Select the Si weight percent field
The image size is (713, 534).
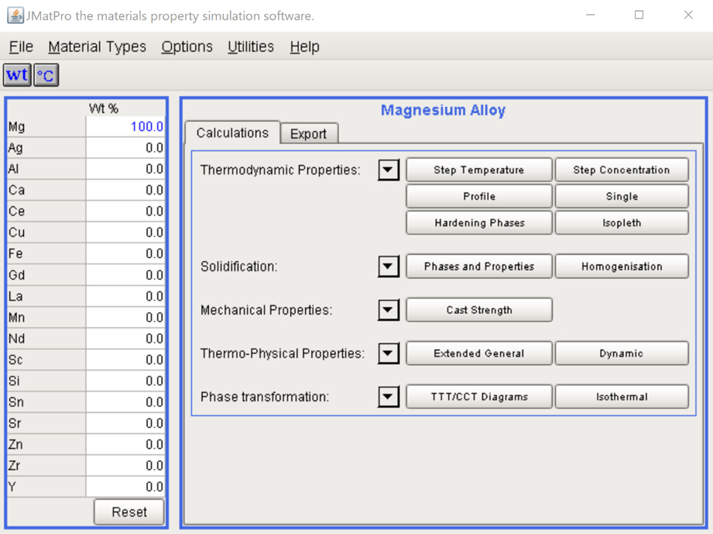[125, 381]
